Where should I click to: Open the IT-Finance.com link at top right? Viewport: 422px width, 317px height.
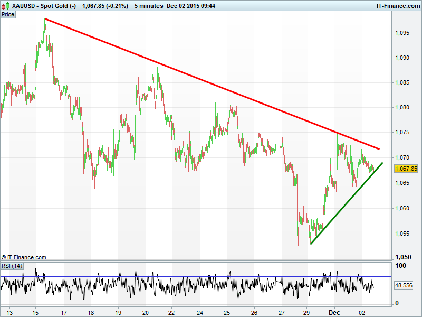[398, 5]
